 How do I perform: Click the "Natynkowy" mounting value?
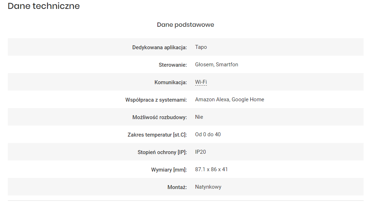coord(208,187)
